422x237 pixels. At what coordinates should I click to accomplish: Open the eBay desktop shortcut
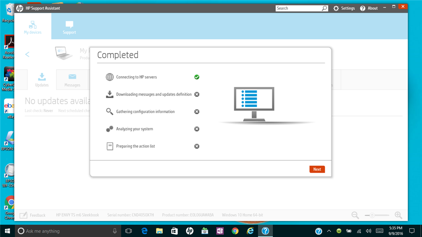pos(10,109)
